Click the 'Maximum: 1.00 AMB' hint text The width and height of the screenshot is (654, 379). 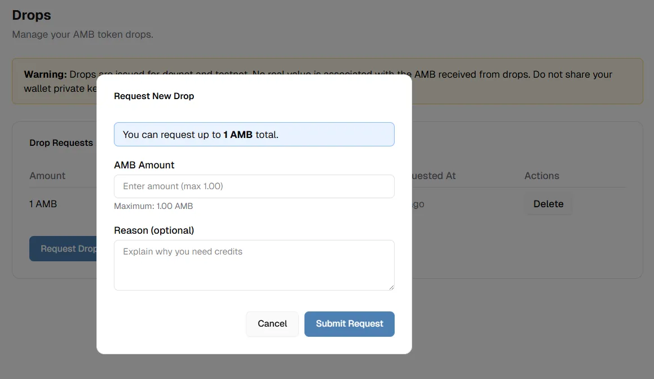tap(153, 206)
